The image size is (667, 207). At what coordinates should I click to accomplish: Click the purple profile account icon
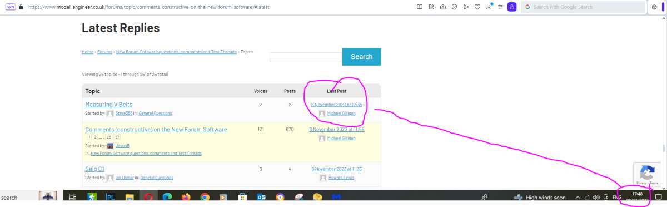[512, 7]
